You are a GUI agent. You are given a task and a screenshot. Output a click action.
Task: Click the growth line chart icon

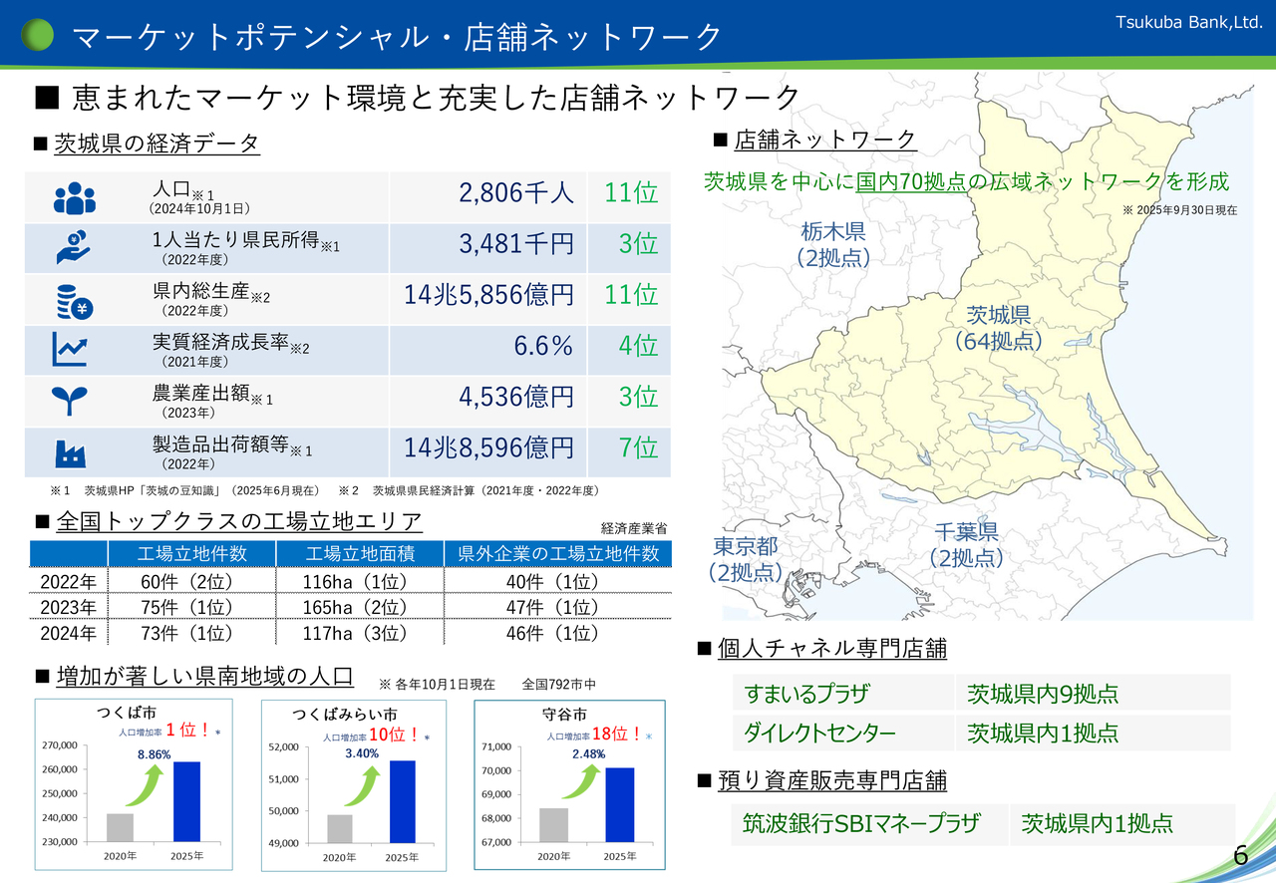point(71,350)
